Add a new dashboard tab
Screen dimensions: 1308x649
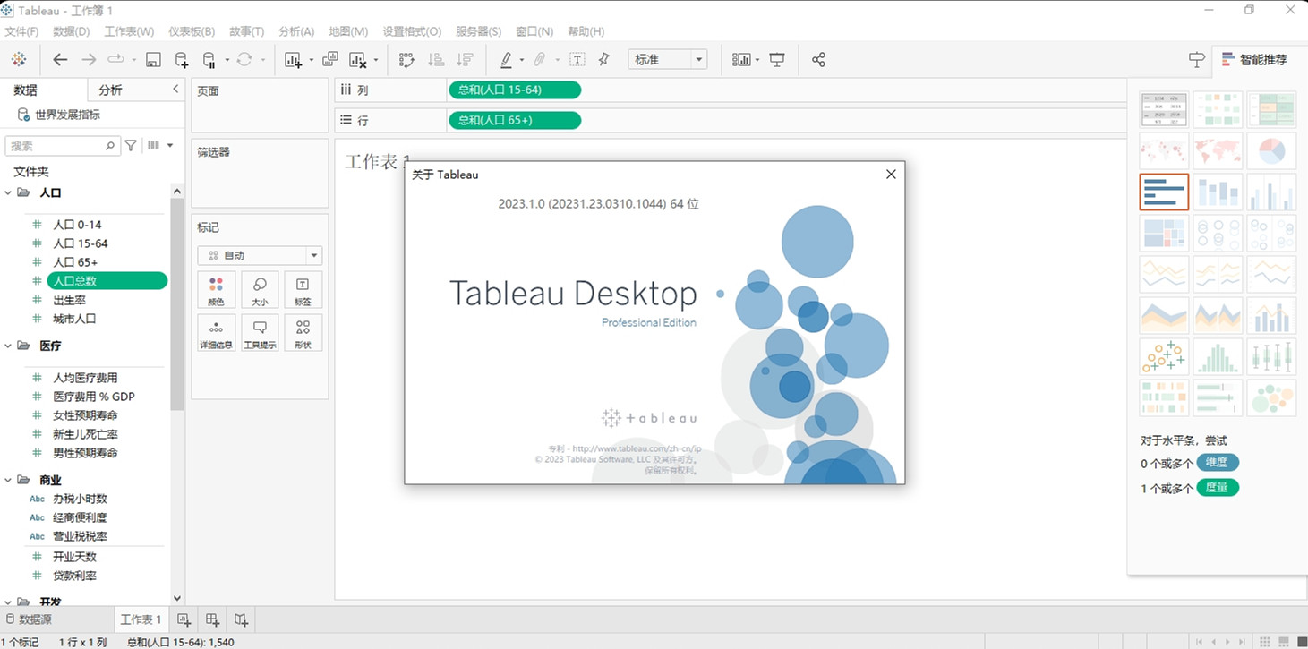(212, 619)
